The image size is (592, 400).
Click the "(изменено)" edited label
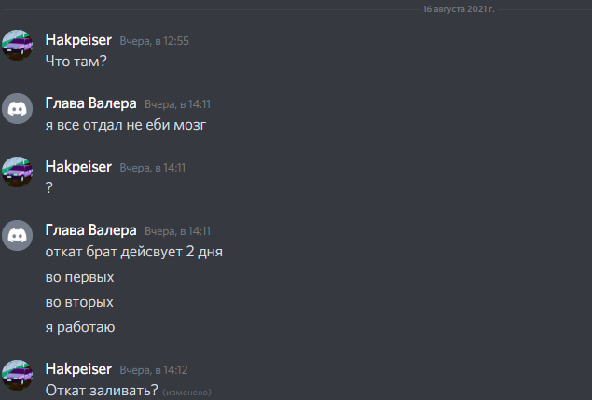[x=186, y=393]
